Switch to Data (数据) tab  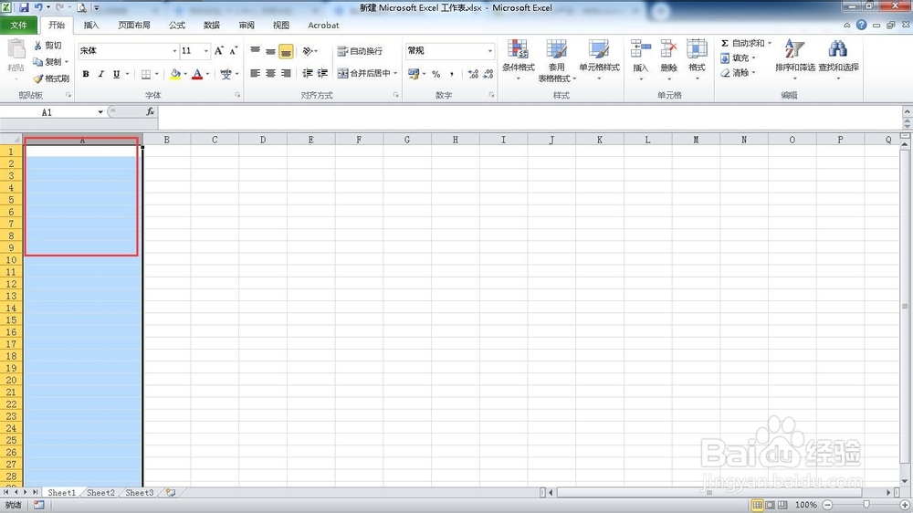[212, 25]
